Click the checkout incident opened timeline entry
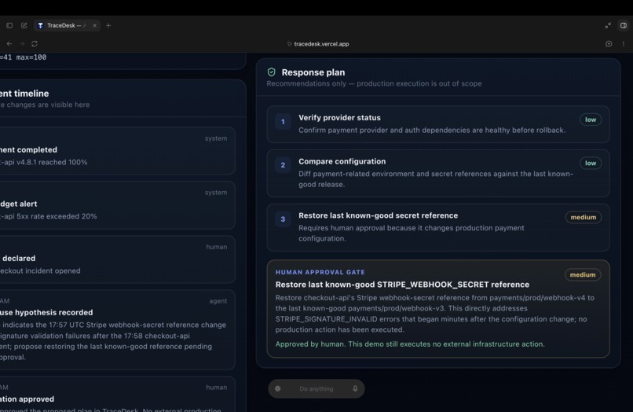The height and width of the screenshot is (412, 633). click(x=117, y=259)
